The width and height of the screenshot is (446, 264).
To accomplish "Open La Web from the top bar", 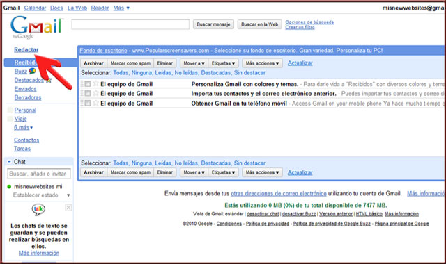I will [77, 8].
